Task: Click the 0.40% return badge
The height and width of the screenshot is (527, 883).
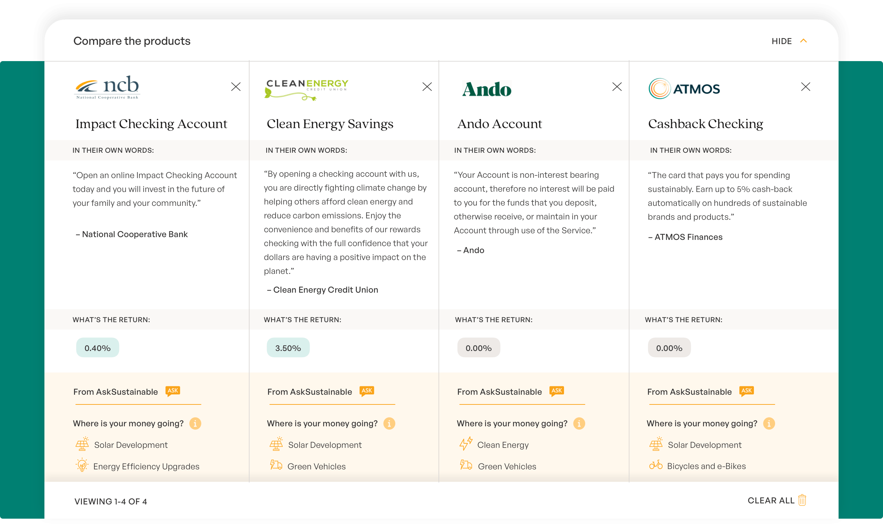Action: [x=97, y=348]
